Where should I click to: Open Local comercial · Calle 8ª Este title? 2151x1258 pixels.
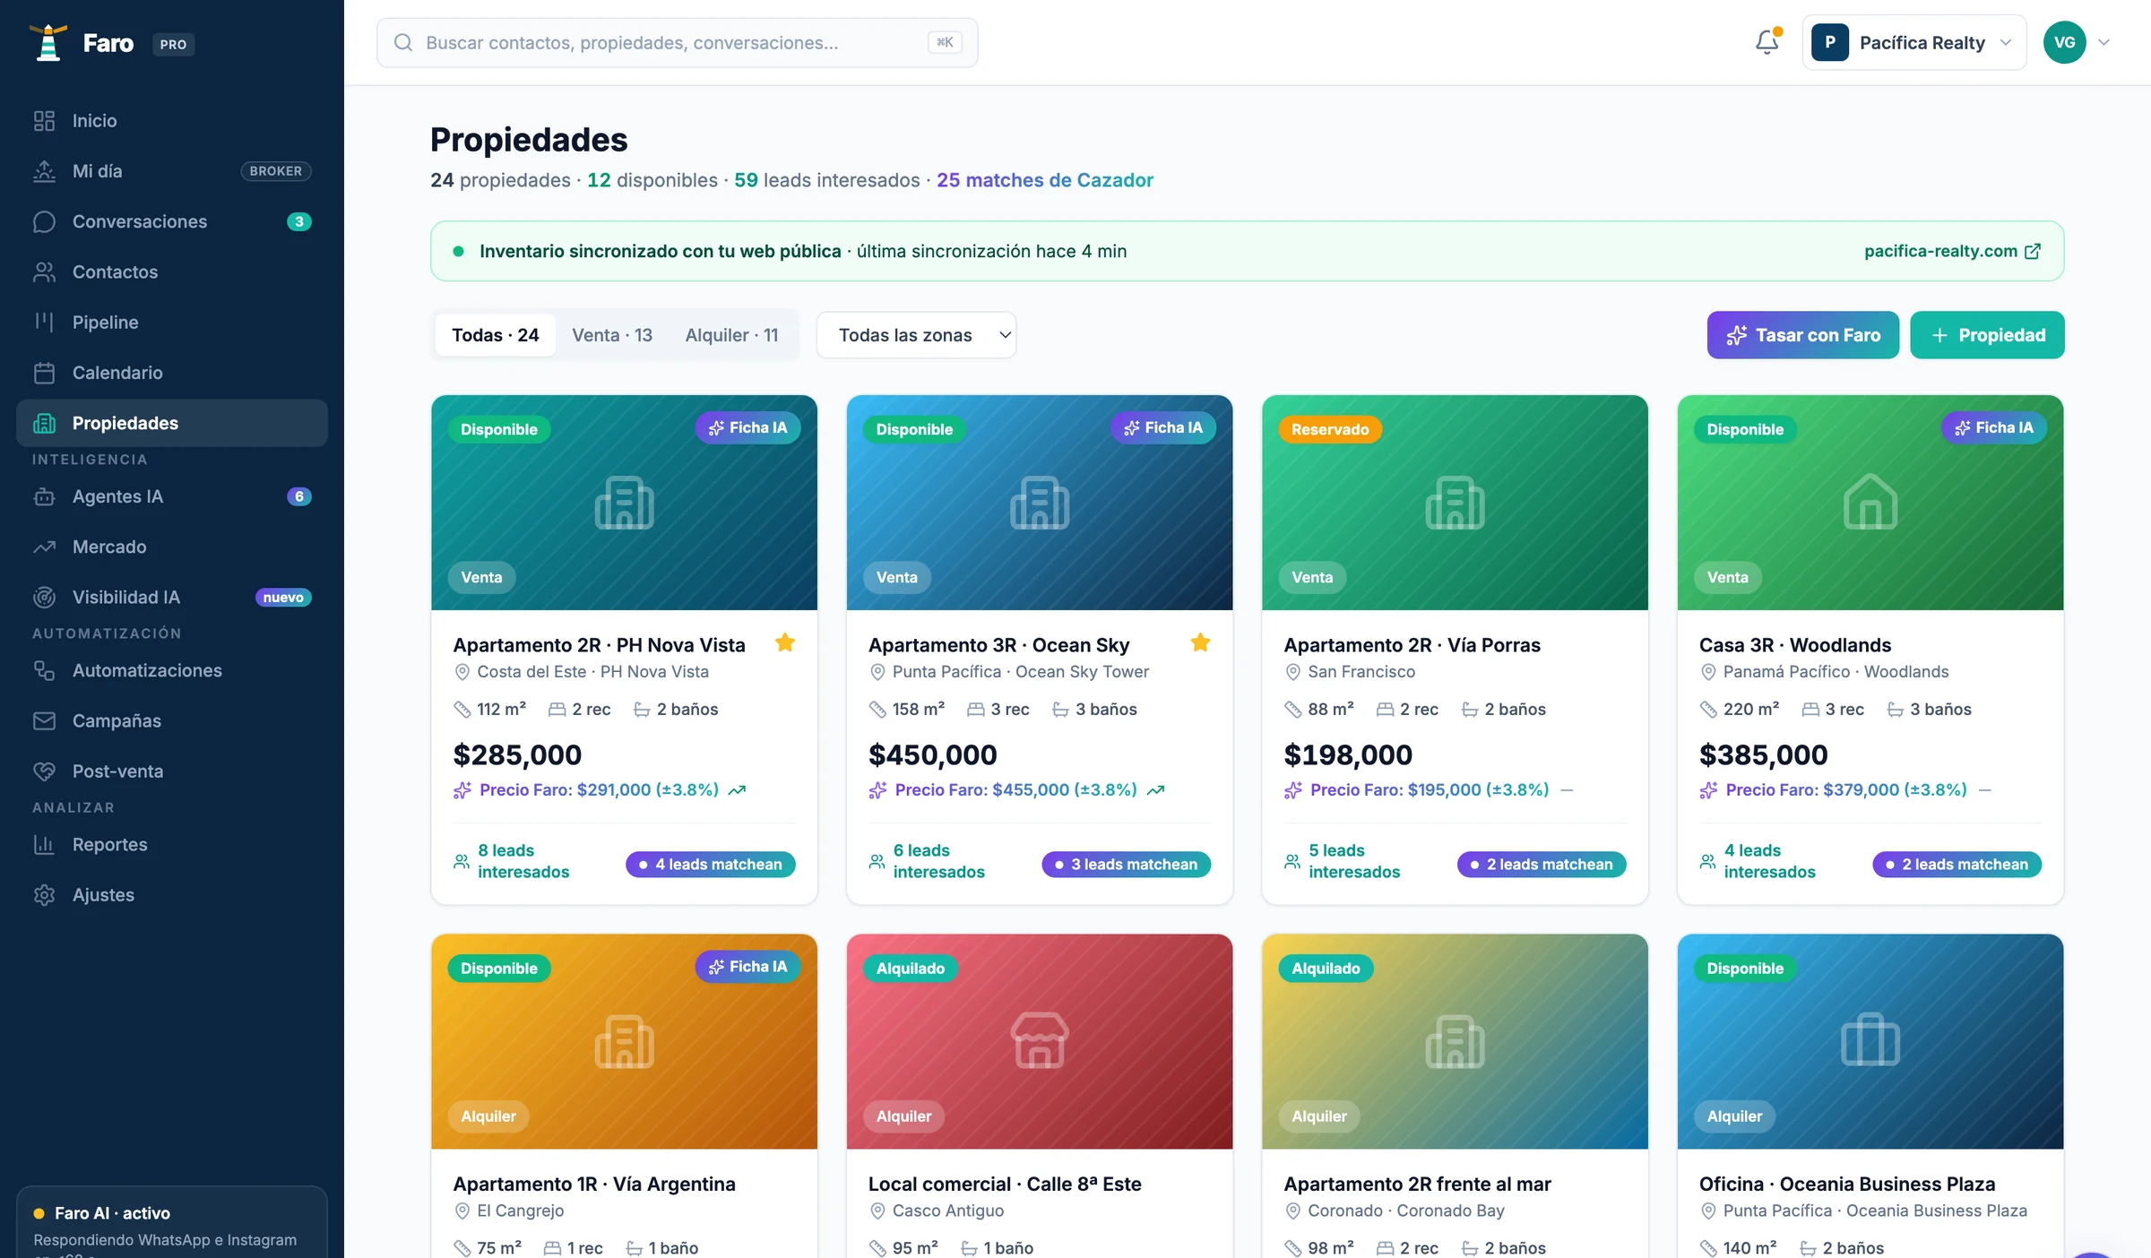click(x=1005, y=1184)
